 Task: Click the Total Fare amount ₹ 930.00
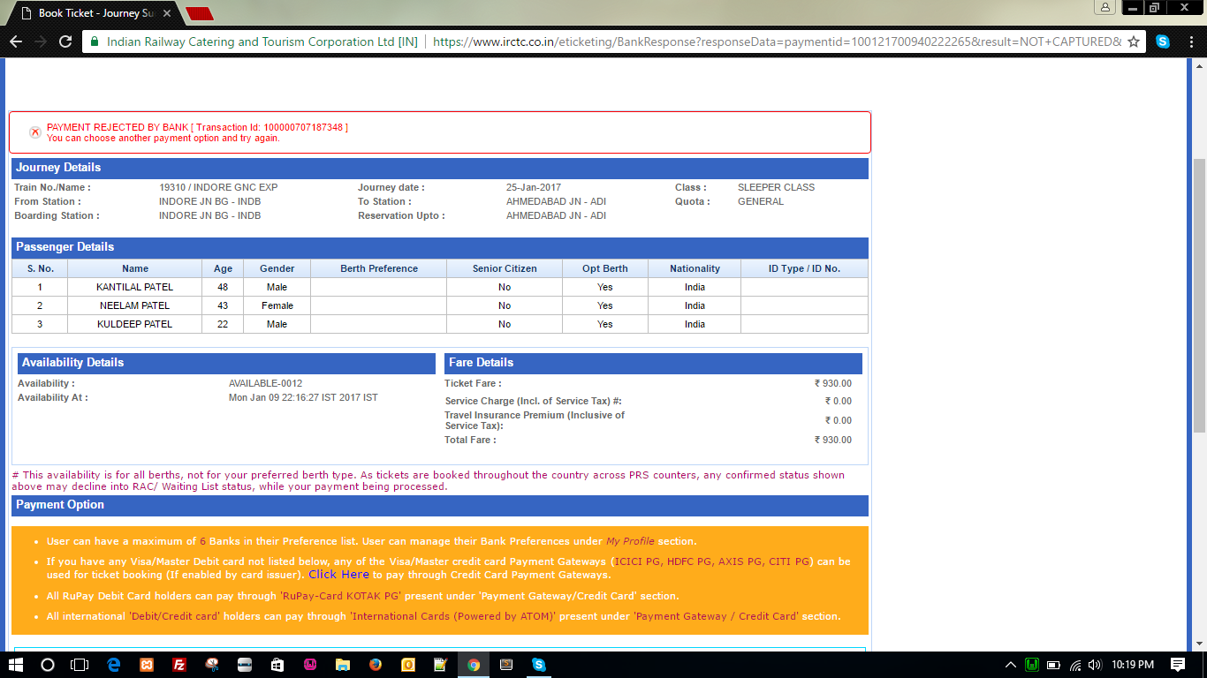pyautogui.click(x=833, y=440)
